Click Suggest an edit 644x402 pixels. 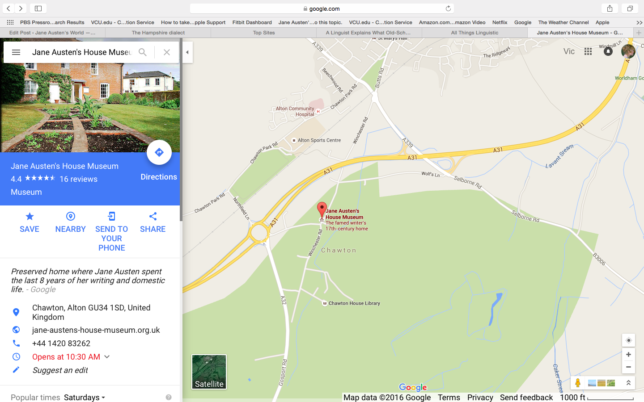coord(60,370)
